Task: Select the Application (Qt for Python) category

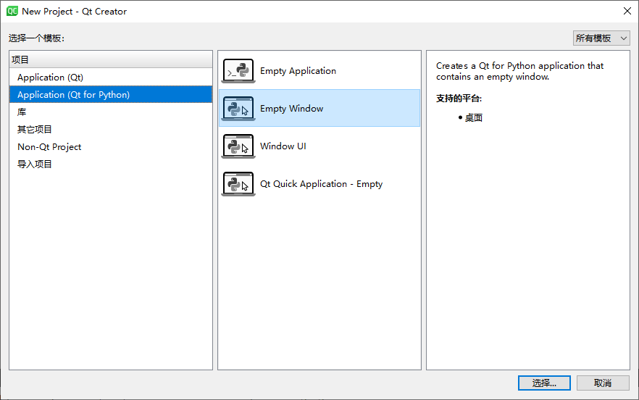Action: point(111,95)
